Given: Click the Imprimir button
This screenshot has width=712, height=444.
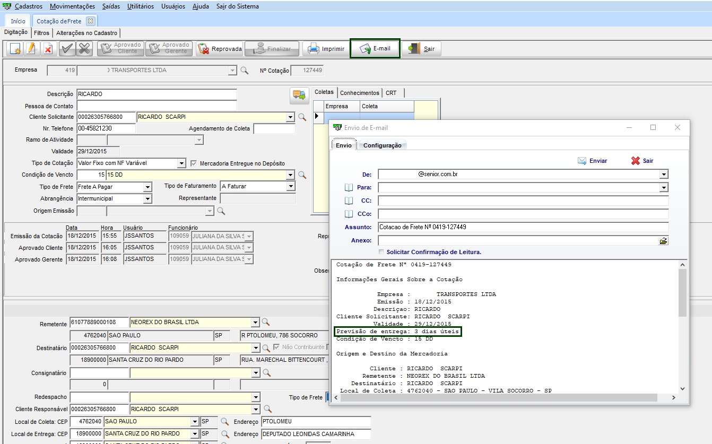Looking at the screenshot, I should point(326,49).
